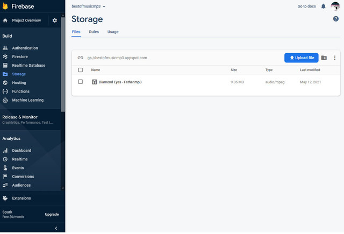Open Functions in the sidebar
This screenshot has width=344, height=234.
tap(21, 91)
